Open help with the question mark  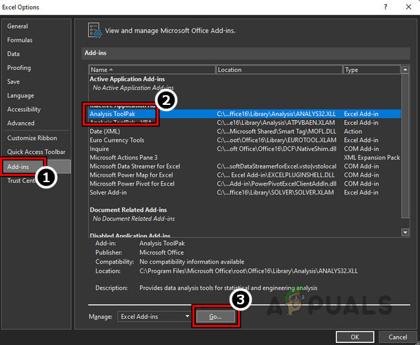[386, 7]
